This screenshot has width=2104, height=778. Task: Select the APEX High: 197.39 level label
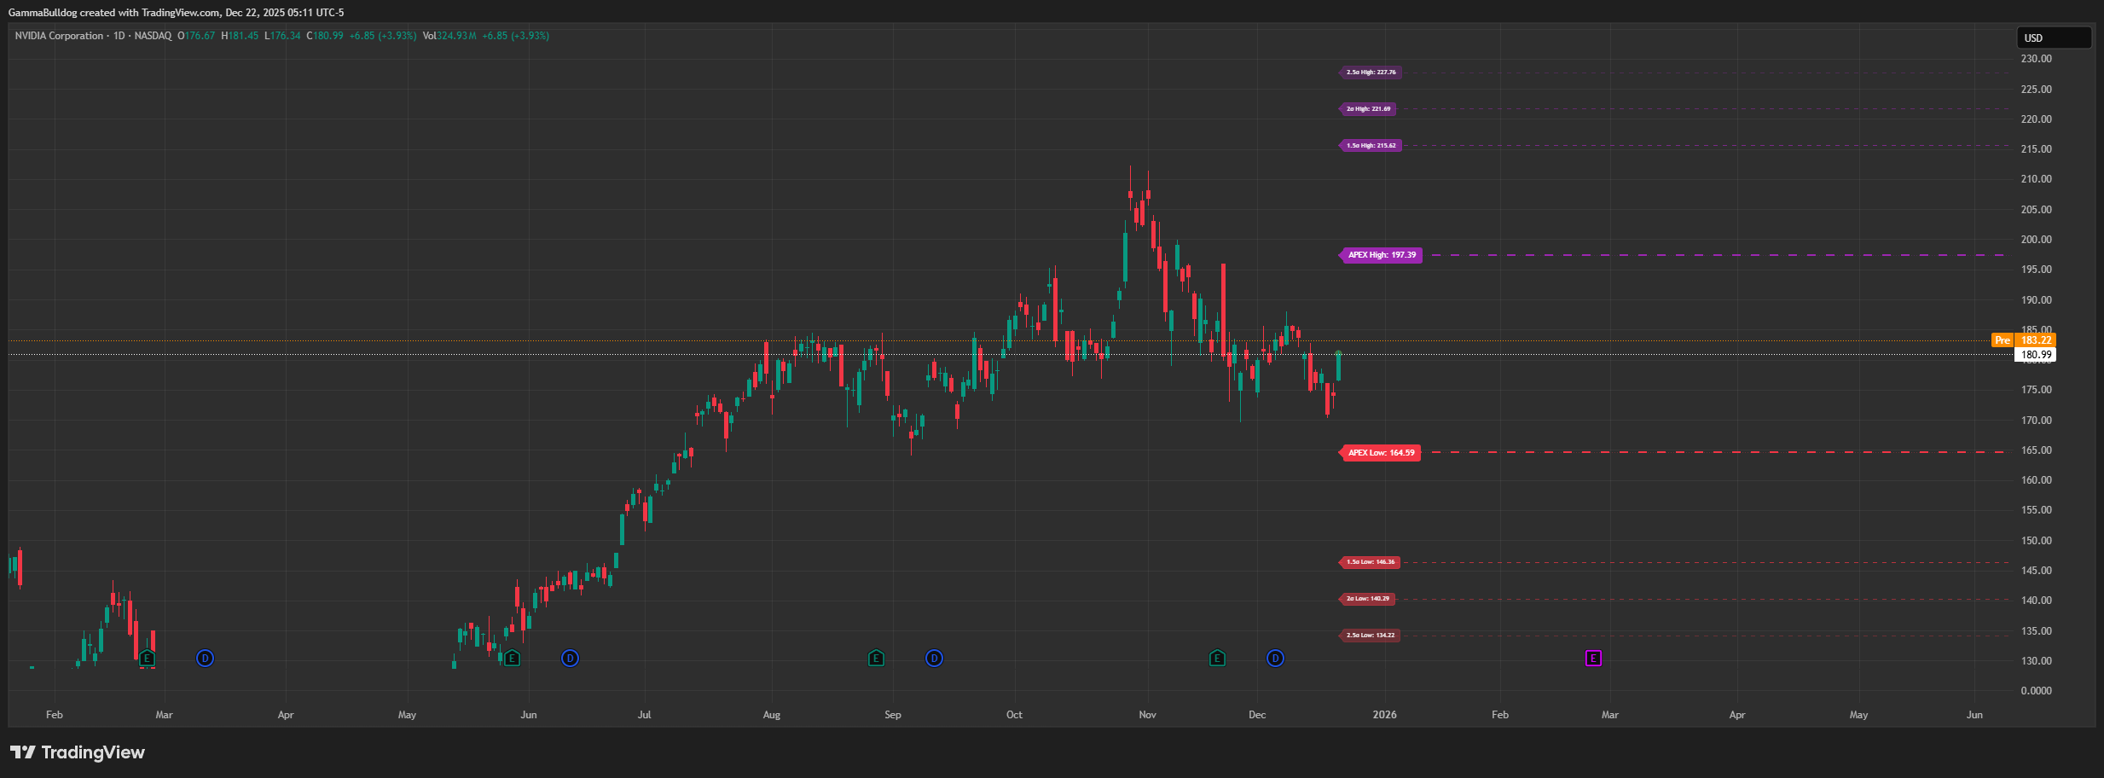pyautogui.click(x=1381, y=255)
